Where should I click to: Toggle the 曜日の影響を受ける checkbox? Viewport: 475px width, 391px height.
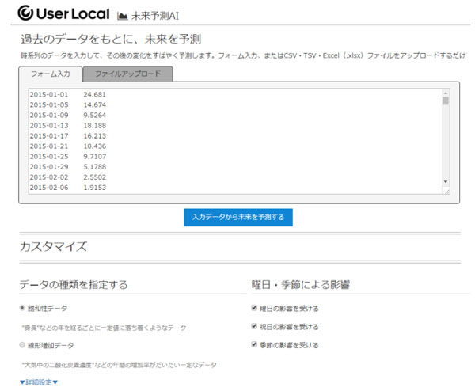tap(254, 308)
